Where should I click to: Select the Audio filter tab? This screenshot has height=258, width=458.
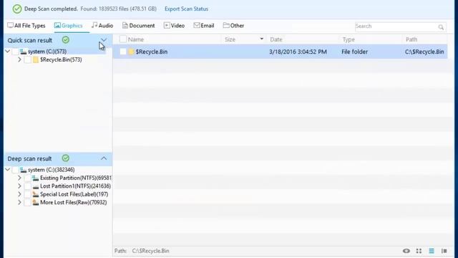(x=102, y=26)
